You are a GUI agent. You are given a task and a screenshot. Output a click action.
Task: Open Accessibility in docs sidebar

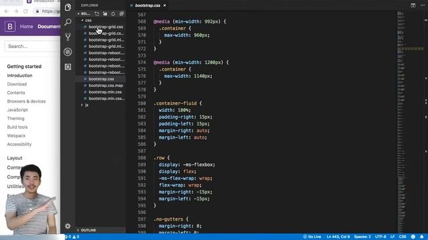(19, 144)
